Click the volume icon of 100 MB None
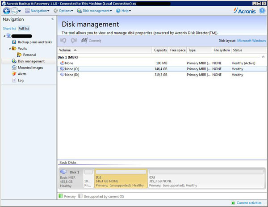Image resolution: width=268 pixels, height=207 pixels. pos(62,63)
